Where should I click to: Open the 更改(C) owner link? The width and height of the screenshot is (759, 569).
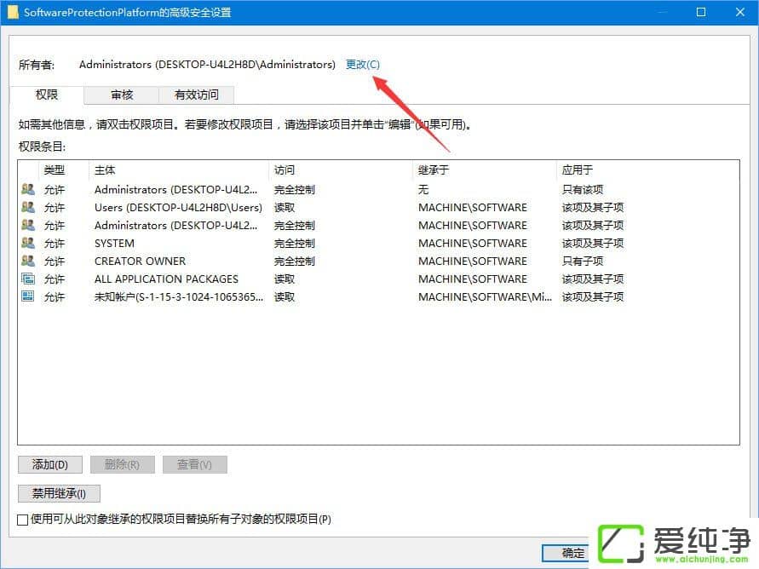click(x=362, y=64)
